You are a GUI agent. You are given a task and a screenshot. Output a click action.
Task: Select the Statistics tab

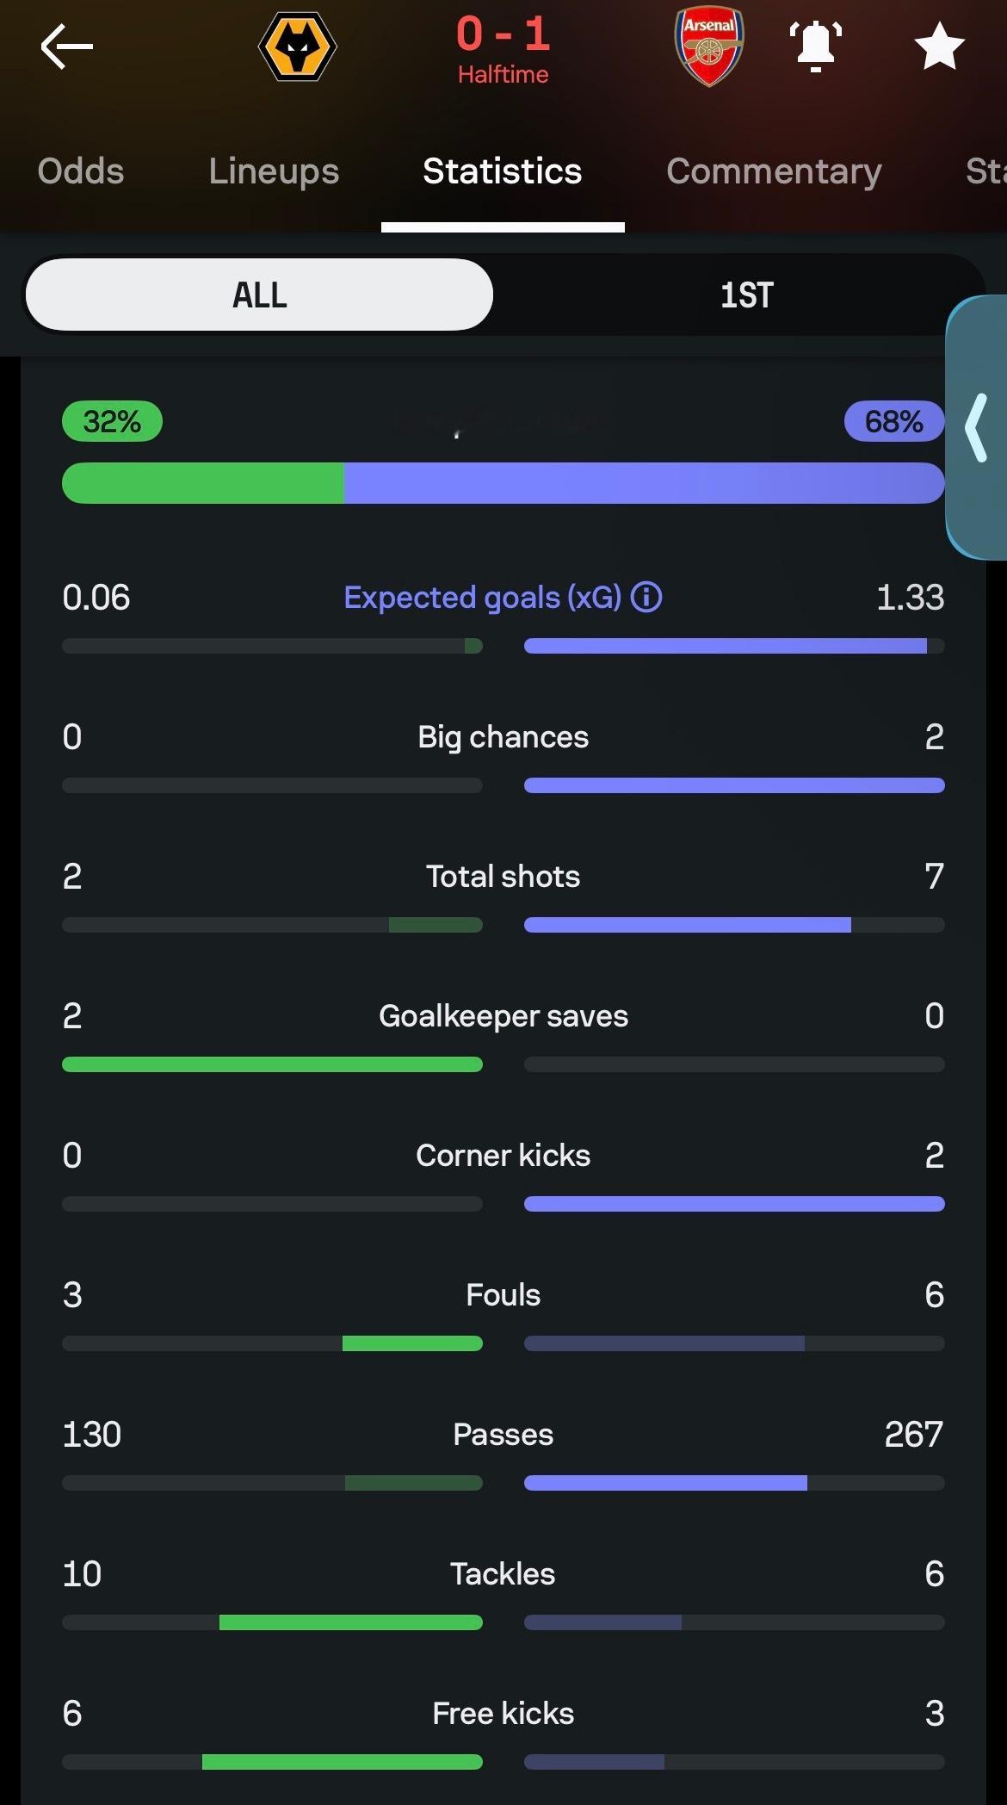pyautogui.click(x=503, y=171)
